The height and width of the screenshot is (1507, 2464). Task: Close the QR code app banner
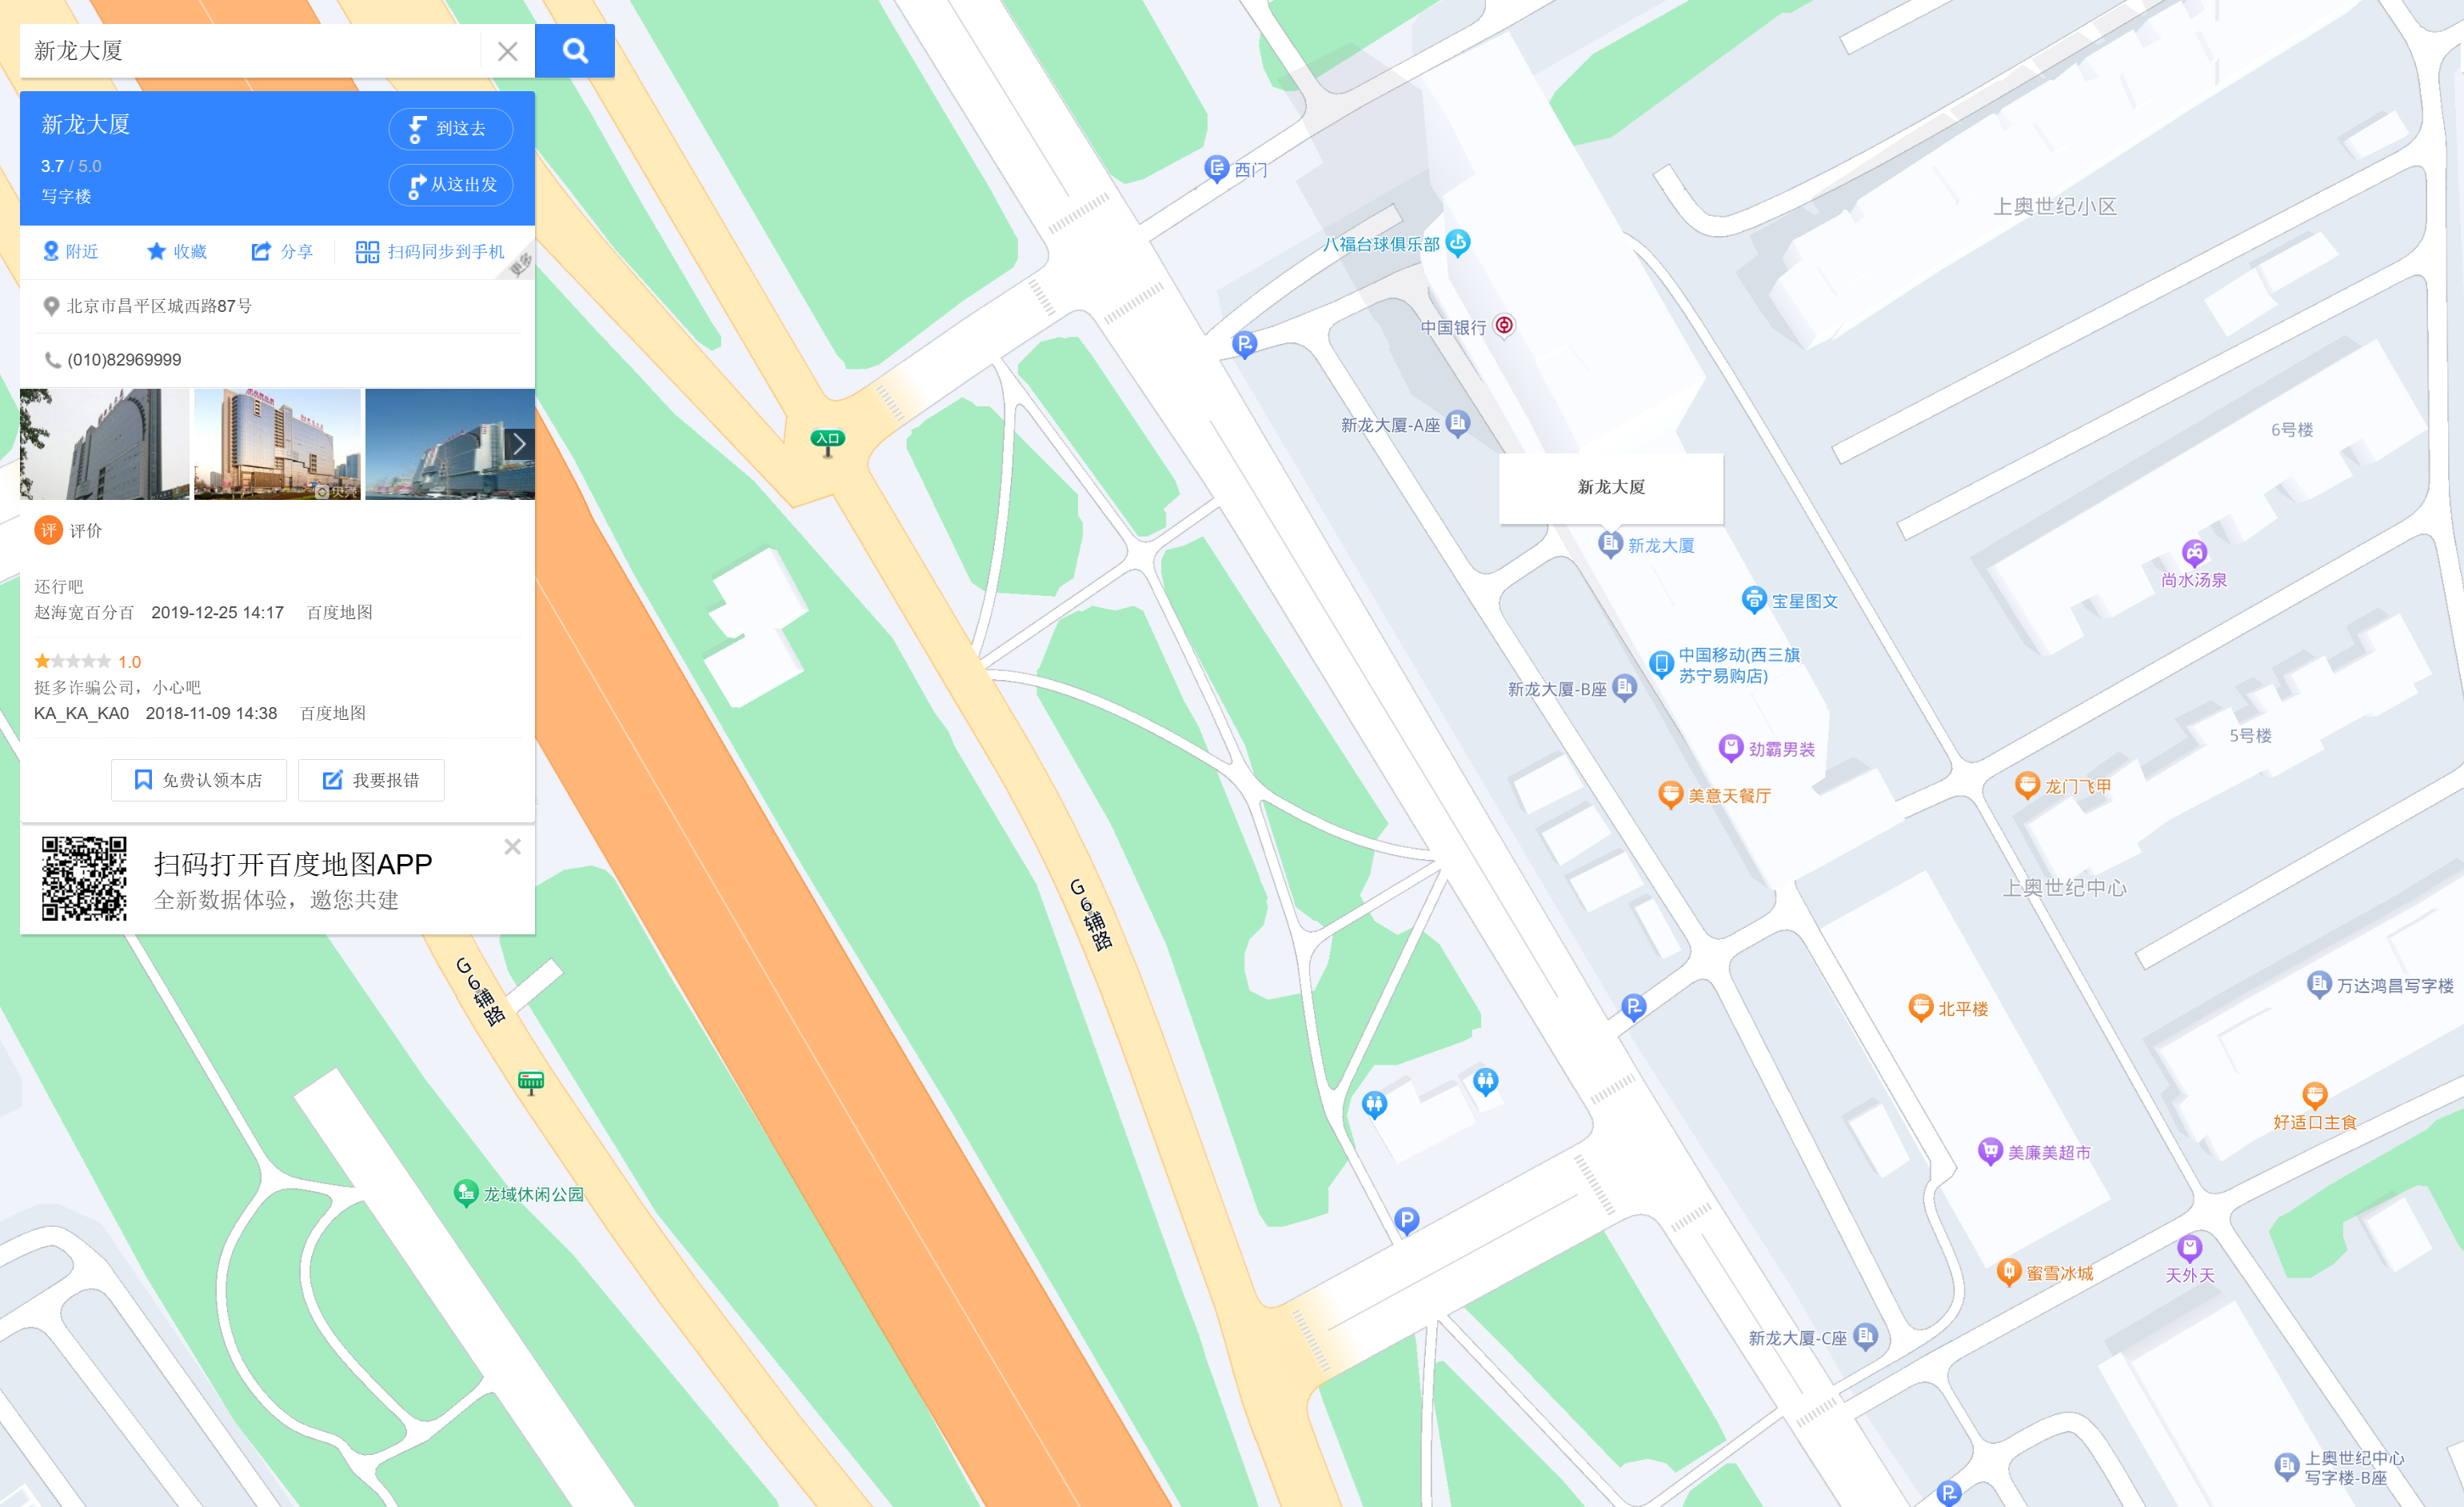(512, 847)
